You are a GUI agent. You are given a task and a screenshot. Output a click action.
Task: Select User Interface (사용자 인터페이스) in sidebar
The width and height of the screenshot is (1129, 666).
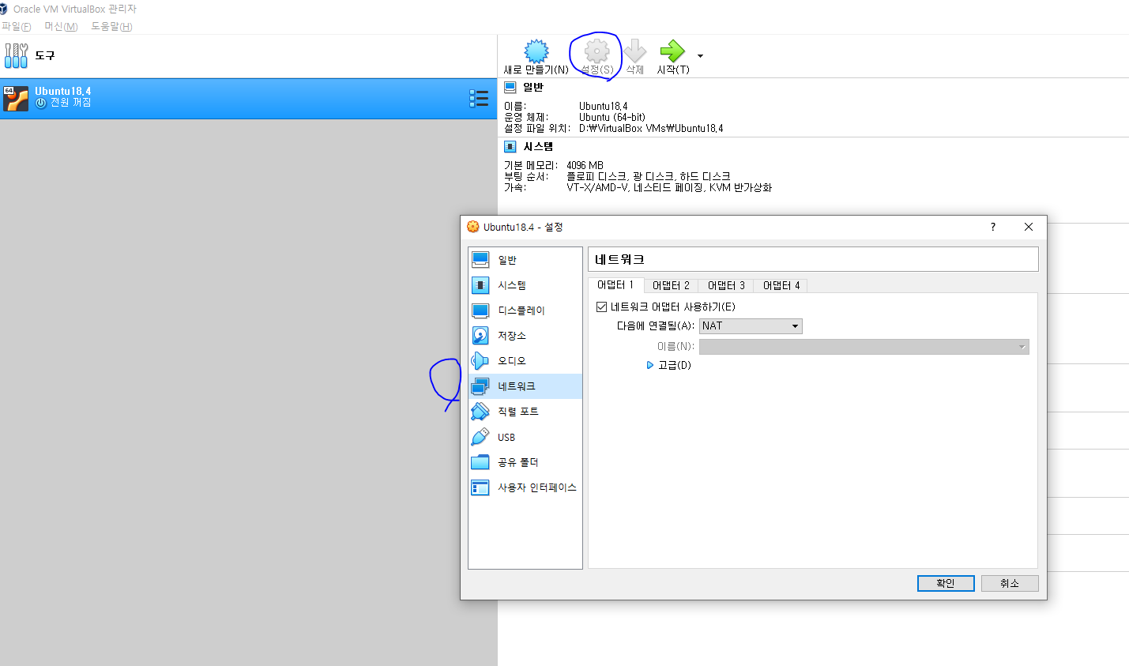525,487
